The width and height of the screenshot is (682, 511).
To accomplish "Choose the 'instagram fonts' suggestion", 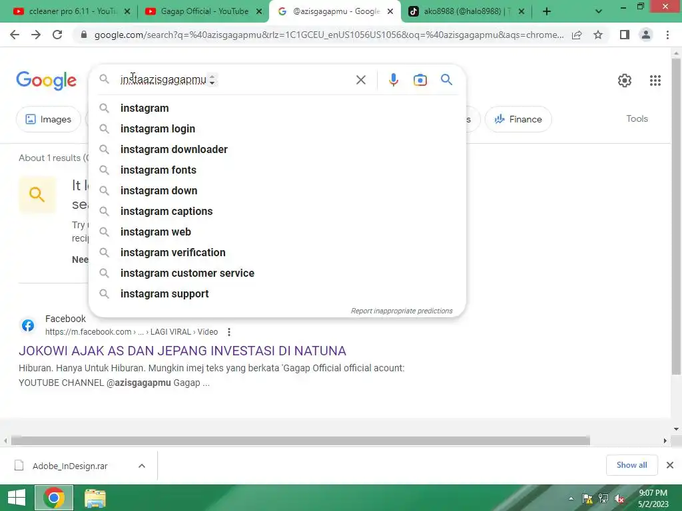I will click(x=278, y=170).
